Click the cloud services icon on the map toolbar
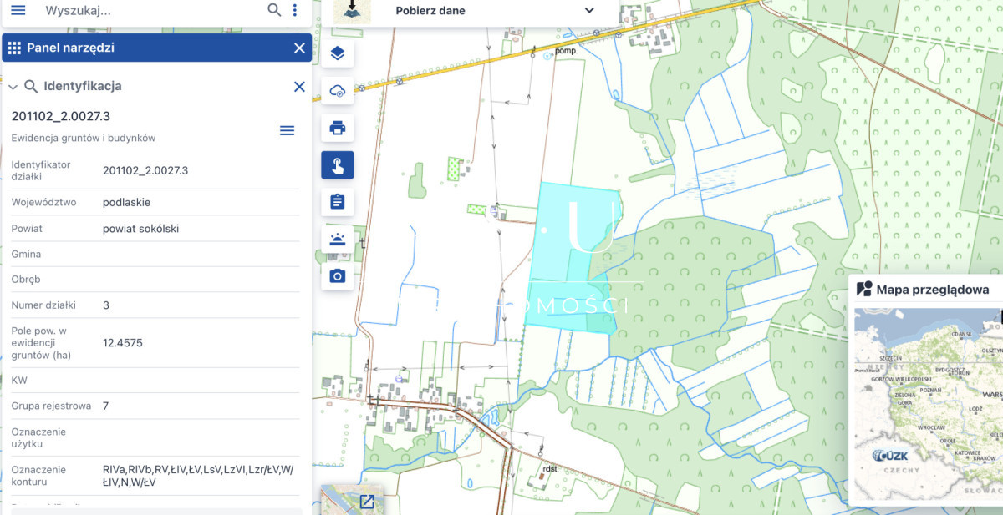Image resolution: width=1003 pixels, height=515 pixels. (x=338, y=91)
